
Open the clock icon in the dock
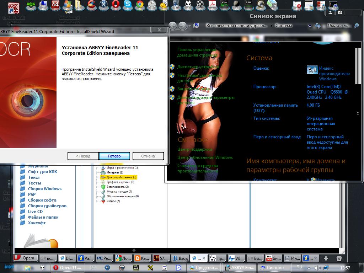pyautogui.click(x=152, y=5)
